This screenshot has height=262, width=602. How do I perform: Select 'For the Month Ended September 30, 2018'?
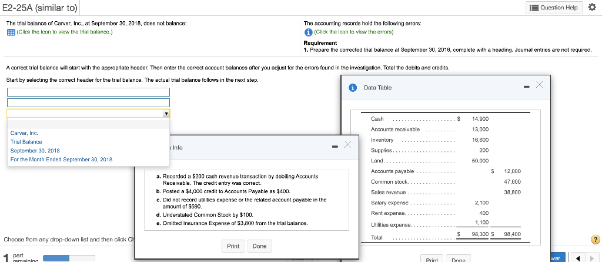61,160
